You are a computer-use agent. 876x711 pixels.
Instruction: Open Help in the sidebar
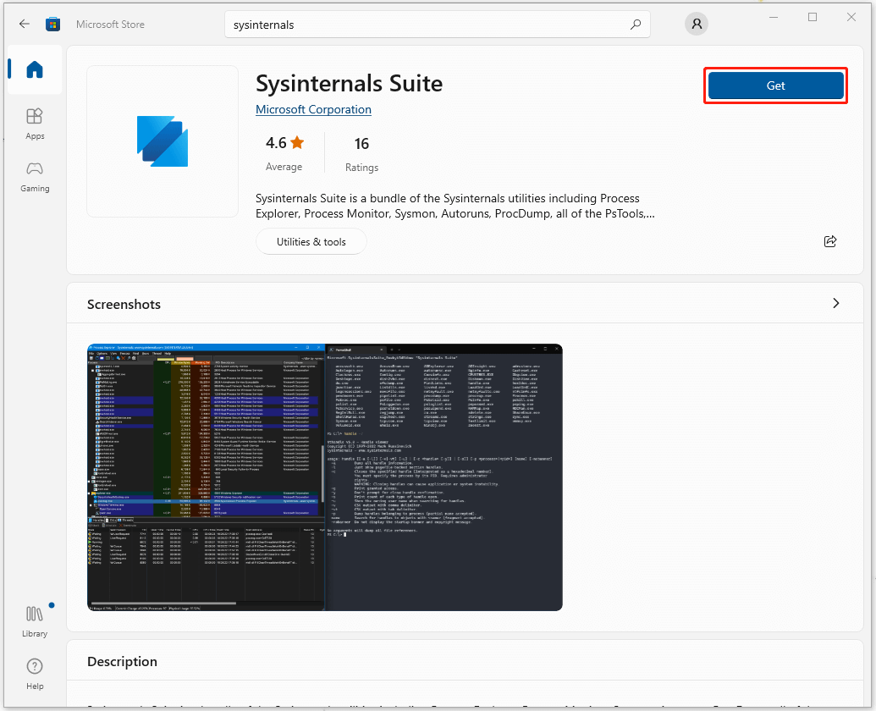(35, 674)
